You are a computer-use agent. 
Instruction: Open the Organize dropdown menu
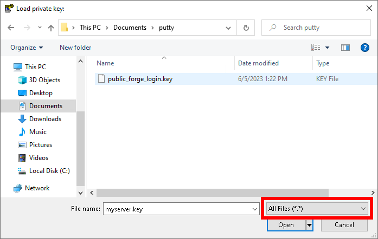27,48
